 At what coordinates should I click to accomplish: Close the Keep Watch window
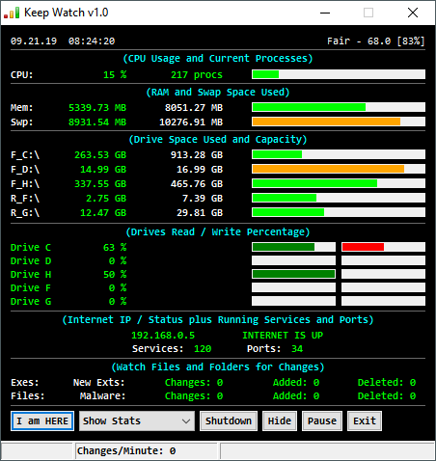[413, 13]
